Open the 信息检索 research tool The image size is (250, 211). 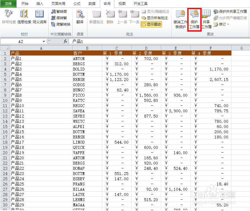point(24,17)
